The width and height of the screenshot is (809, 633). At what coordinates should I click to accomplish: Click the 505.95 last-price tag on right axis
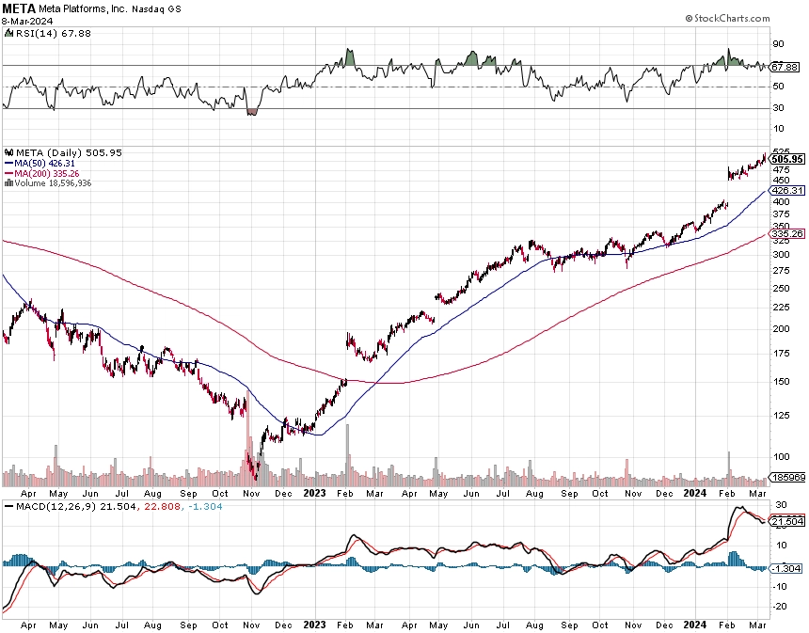click(786, 159)
